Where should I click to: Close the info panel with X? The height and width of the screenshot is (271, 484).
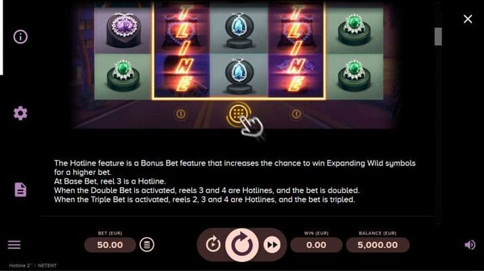click(x=468, y=19)
